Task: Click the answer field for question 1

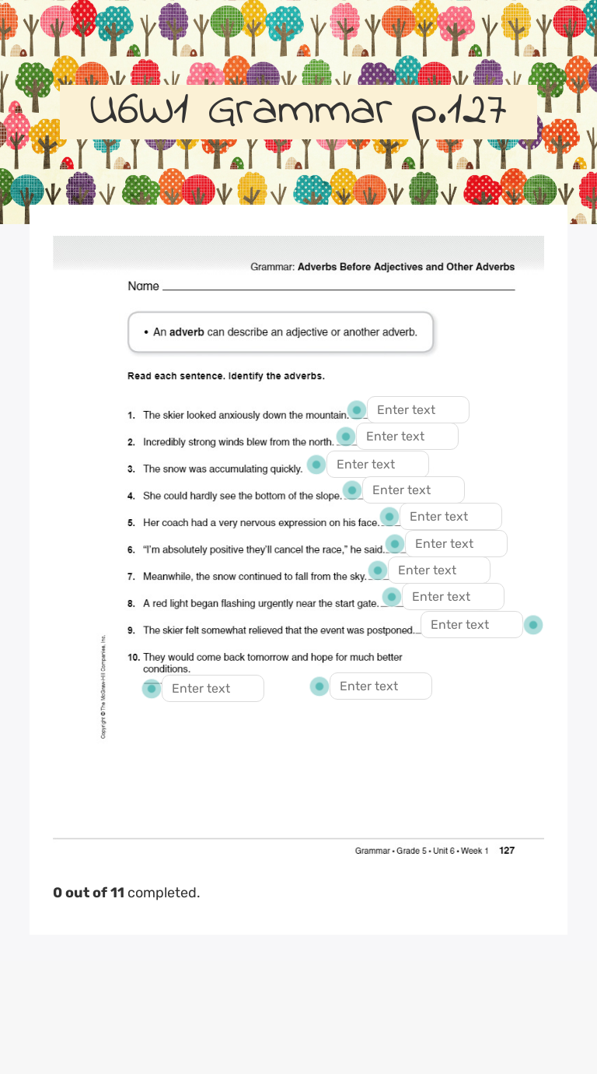Action: (x=418, y=409)
